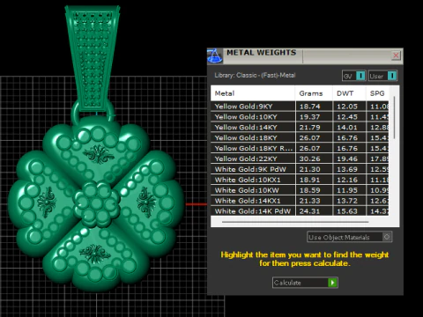Click the 11.95 DWT value
The width and height of the screenshot is (423, 317).
347,190
